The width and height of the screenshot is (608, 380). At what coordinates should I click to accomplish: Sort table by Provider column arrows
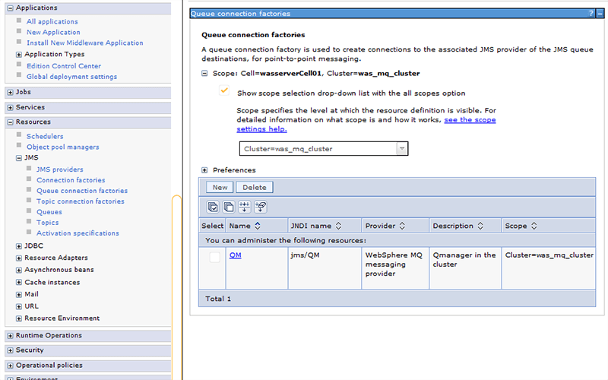402,226
